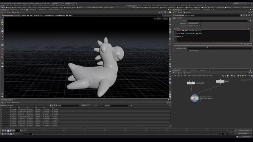
Task: Select the Make_the_waves wrangle node
Action: (x=194, y=98)
